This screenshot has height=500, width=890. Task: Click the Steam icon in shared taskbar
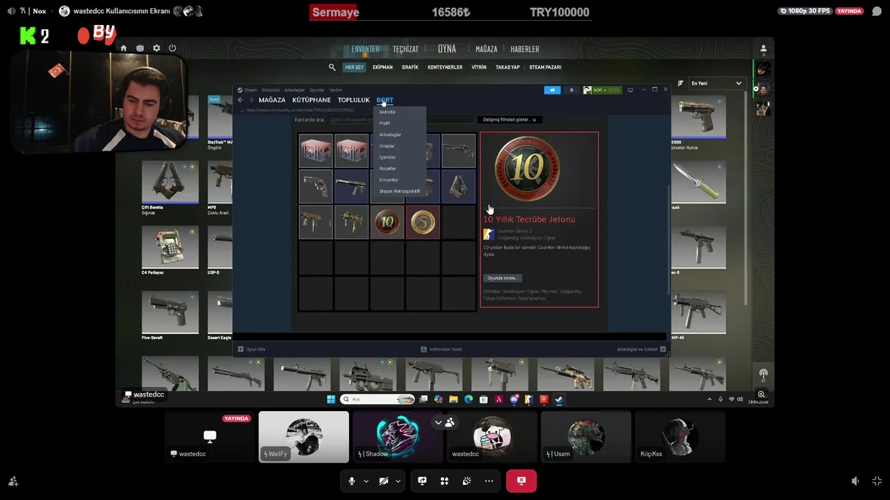pyautogui.click(x=559, y=399)
